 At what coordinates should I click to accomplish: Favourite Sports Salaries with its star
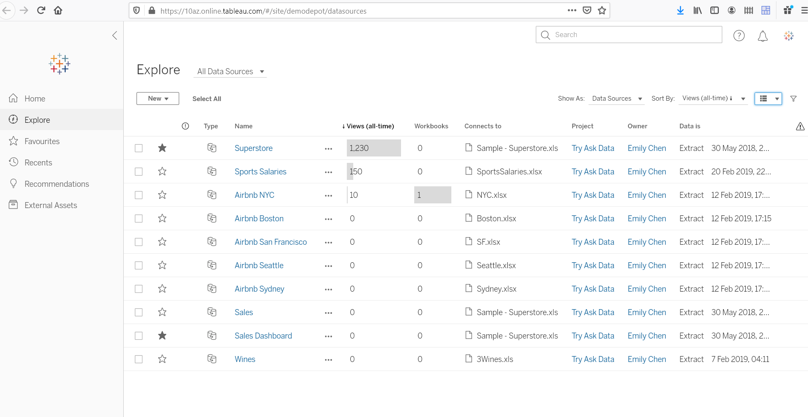tap(162, 171)
